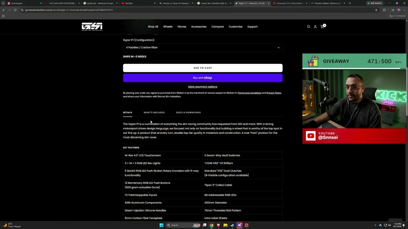Viewport: 408px width, 229px height.
Task: Open the Hyper P1 Configuration dropdown
Action: tap(203, 47)
